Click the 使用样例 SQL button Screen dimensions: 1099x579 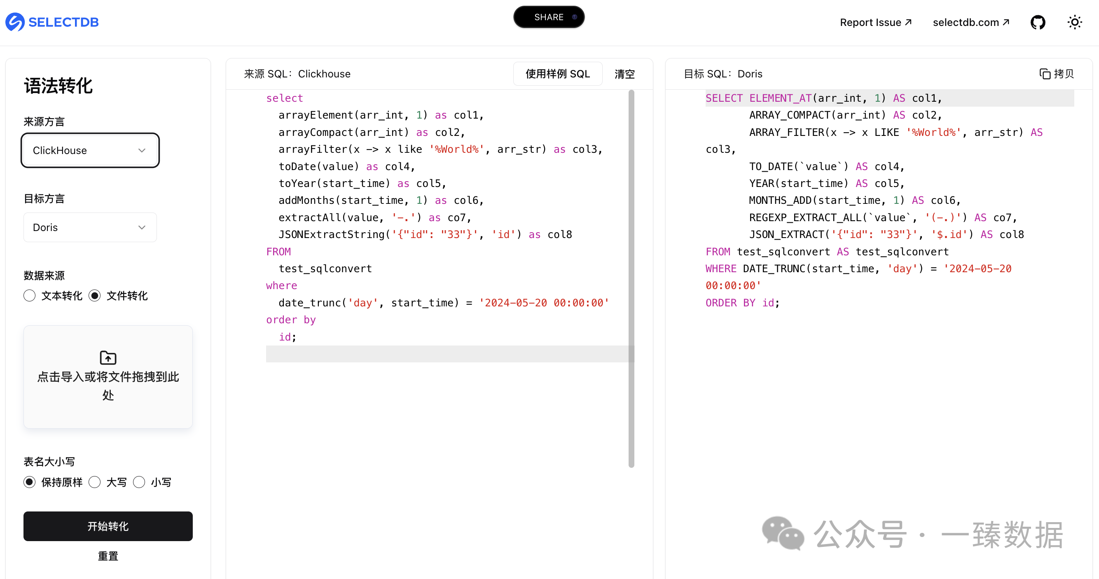[557, 74]
